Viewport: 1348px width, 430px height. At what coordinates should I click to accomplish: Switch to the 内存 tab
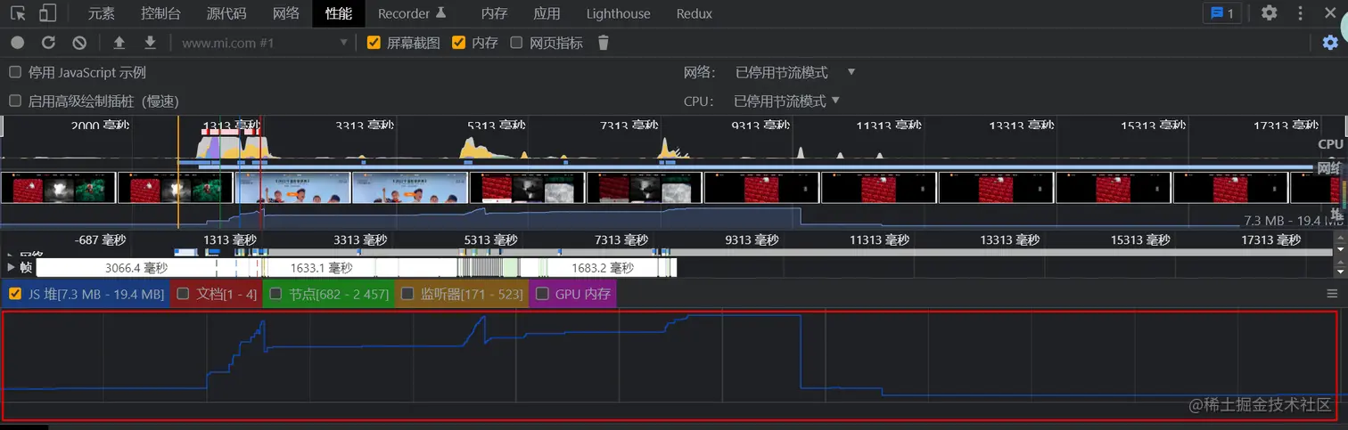(x=494, y=13)
